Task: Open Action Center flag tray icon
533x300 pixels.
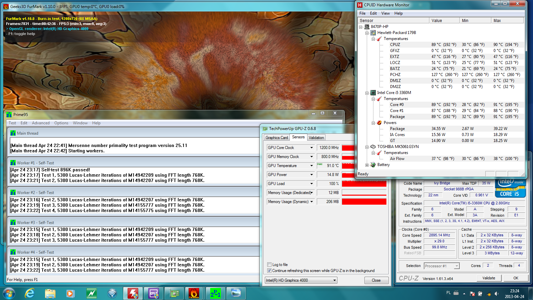Action: coord(472,294)
